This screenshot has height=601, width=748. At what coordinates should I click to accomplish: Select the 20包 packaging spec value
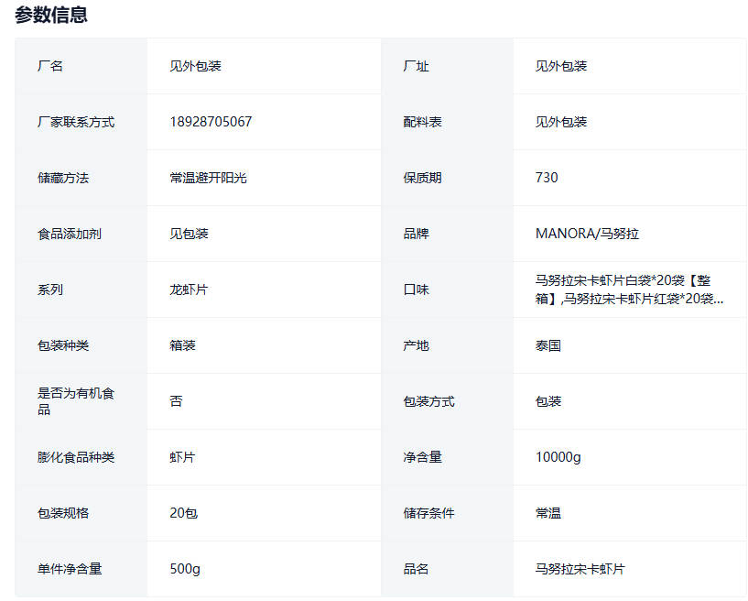click(x=183, y=513)
